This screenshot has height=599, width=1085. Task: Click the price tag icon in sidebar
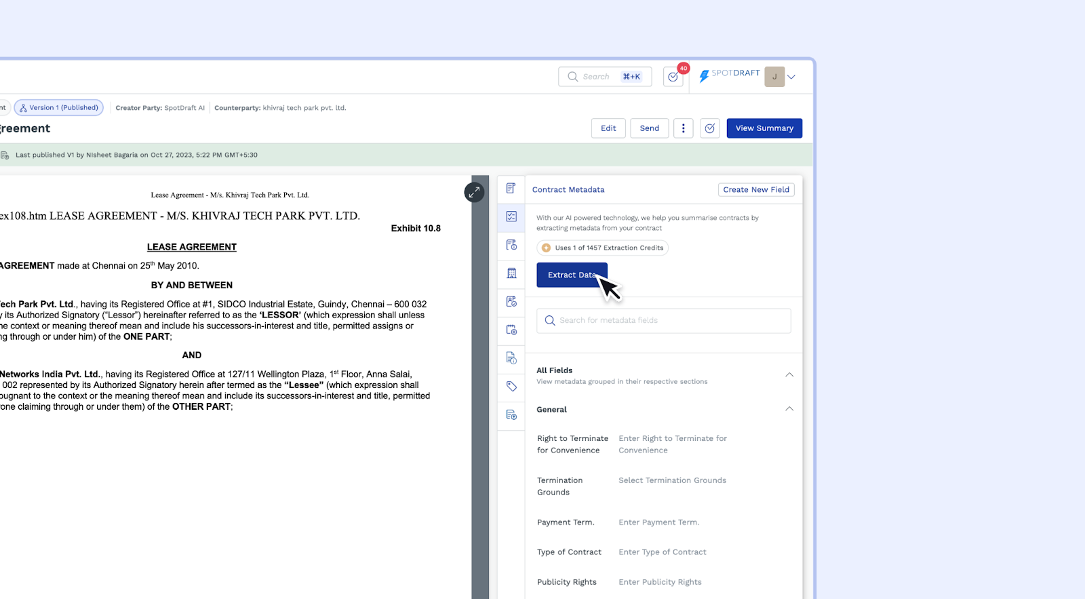(x=511, y=386)
